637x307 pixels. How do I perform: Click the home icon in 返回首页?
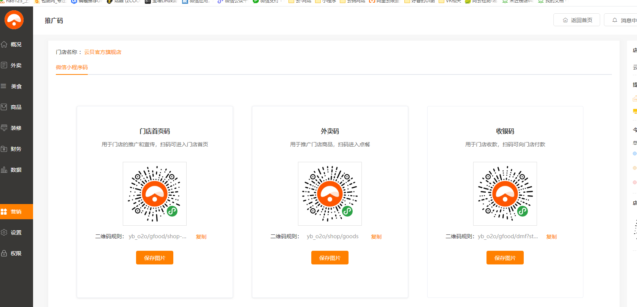[x=565, y=20]
